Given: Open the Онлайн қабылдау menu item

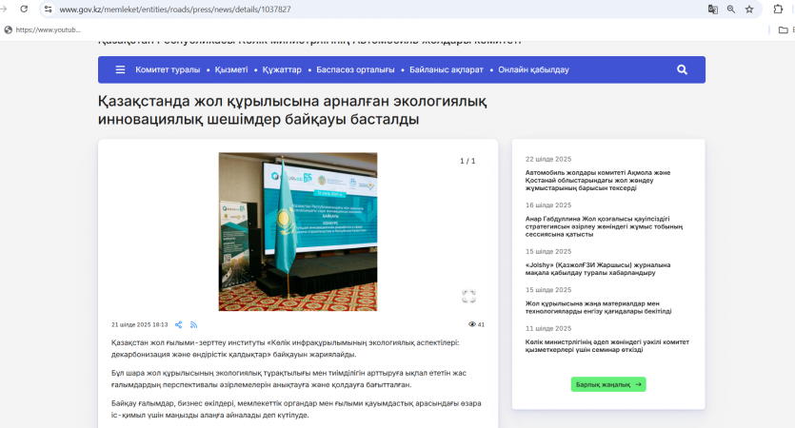Looking at the screenshot, I should (x=533, y=69).
